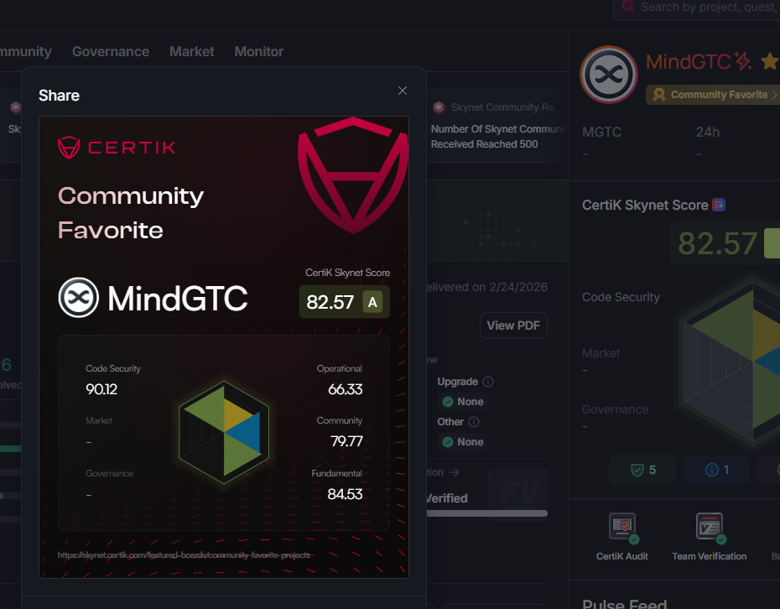The width and height of the screenshot is (780, 609).
Task: Click the skynet.certik.com featured boards link
Action: (x=184, y=554)
